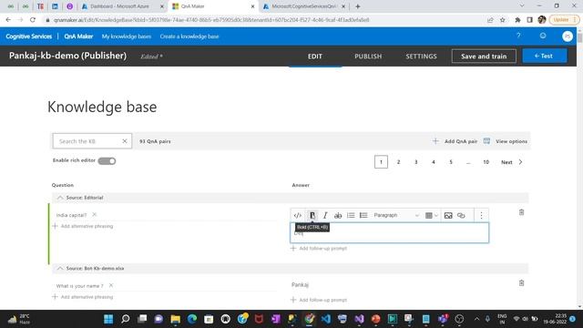583x328 pixels.
Task: Add alternative phrasing for What is your name
Action: [x=83, y=297]
